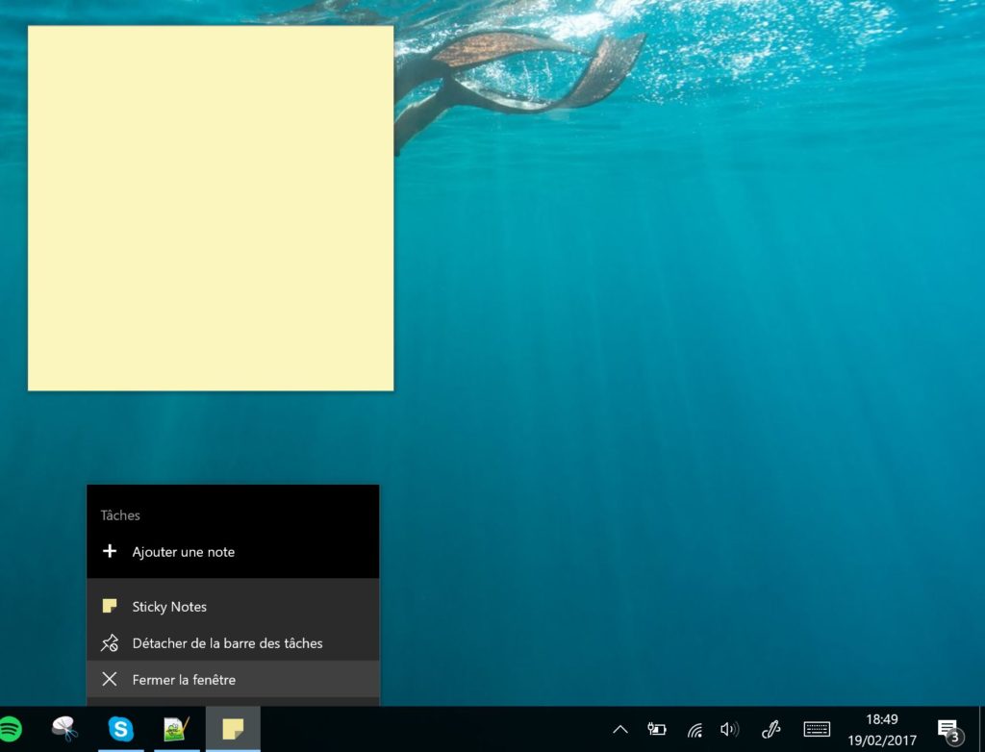Open the Wi-Fi network panel
This screenshot has width=985, height=752.
[695, 730]
